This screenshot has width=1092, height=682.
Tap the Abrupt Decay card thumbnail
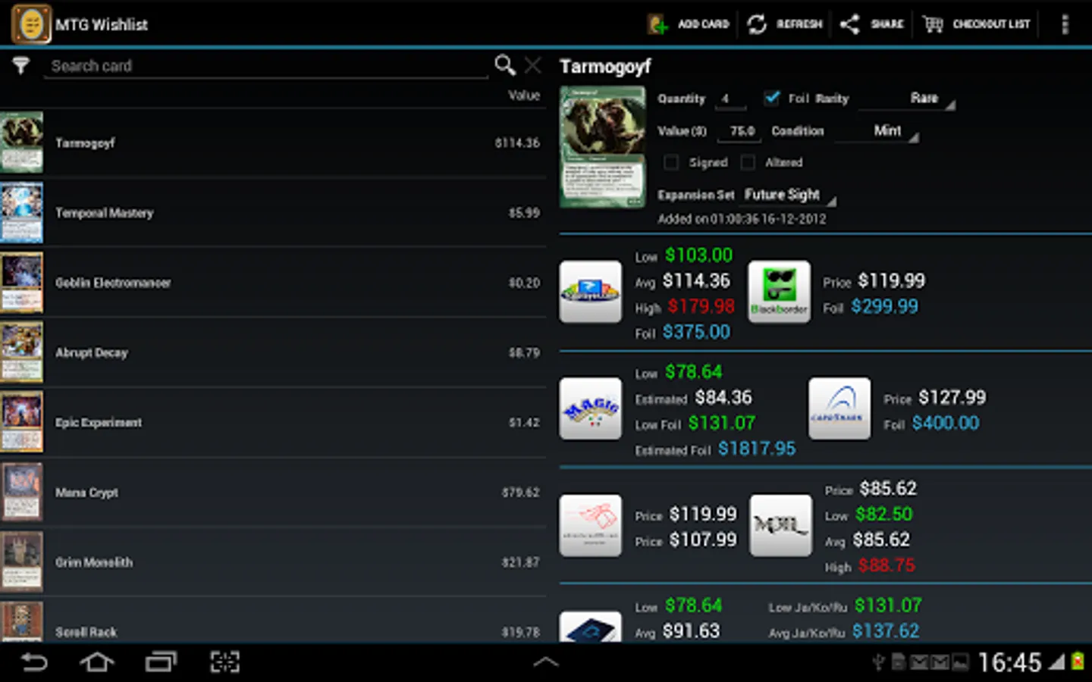click(x=22, y=352)
